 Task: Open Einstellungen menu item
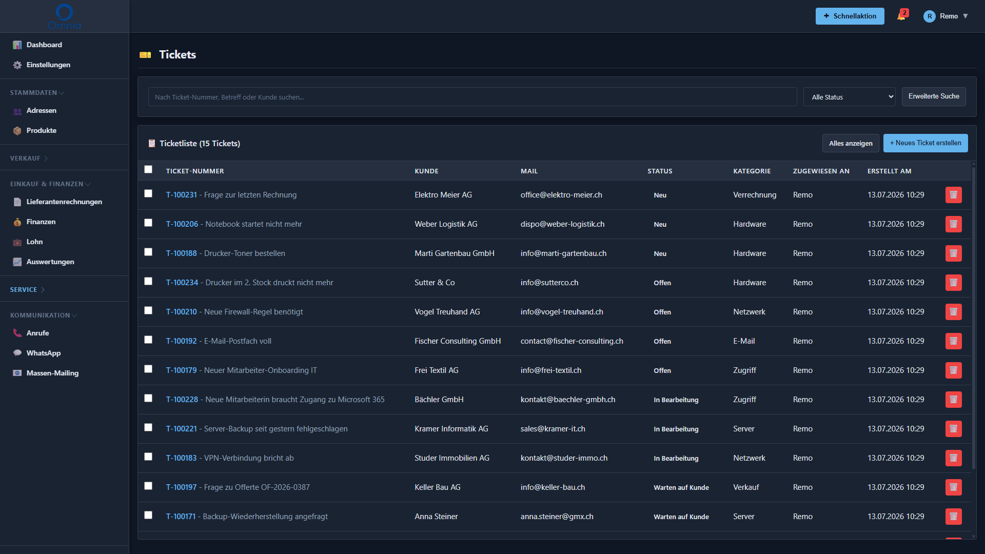(x=48, y=65)
